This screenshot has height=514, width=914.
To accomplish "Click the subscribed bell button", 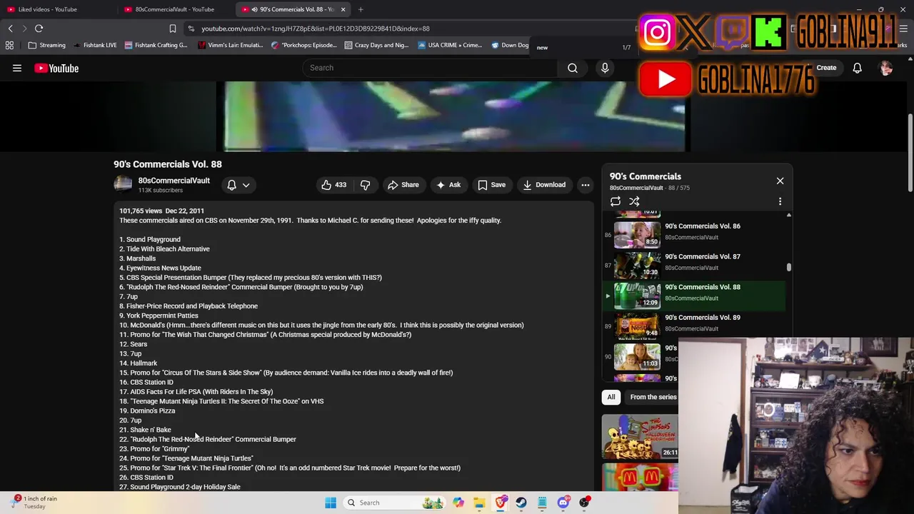I will click(x=231, y=185).
